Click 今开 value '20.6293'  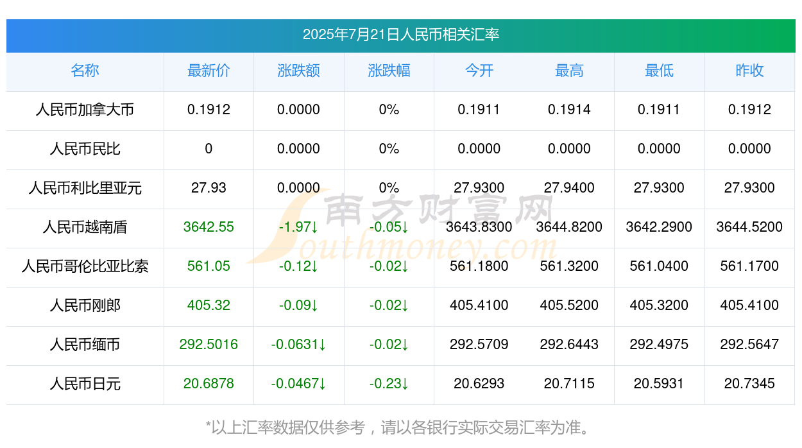click(x=479, y=384)
